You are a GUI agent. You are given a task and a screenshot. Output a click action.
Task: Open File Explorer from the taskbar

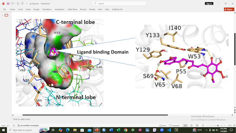[75, 130]
